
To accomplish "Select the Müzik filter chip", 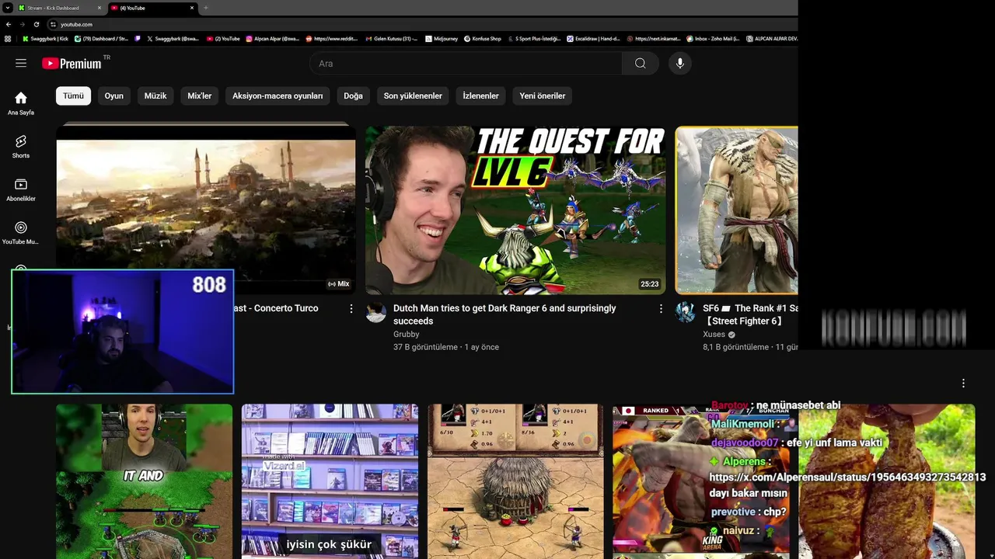I will [155, 95].
